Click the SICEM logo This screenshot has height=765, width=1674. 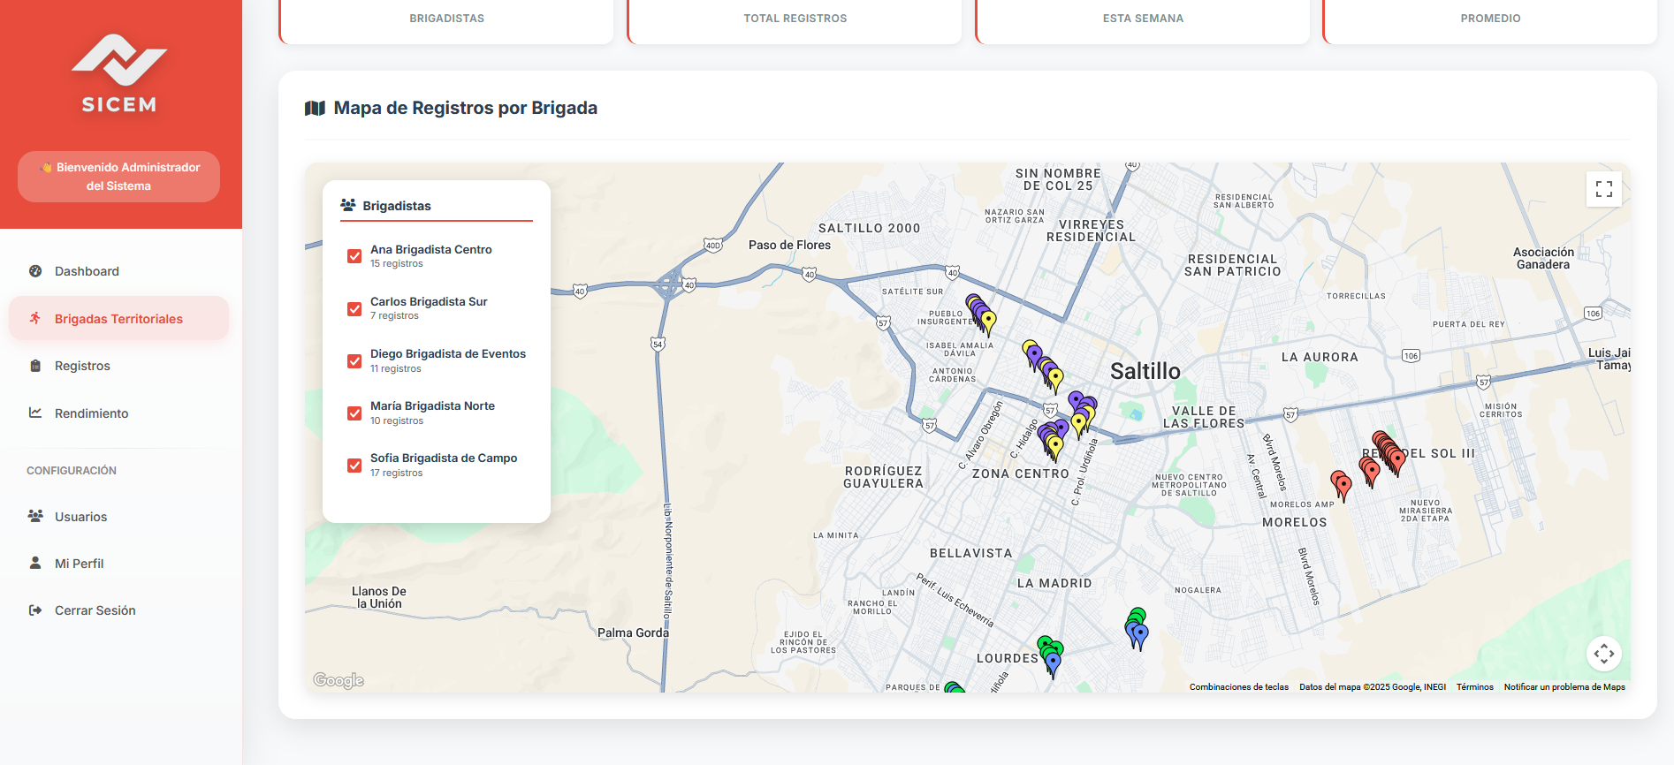pyautogui.click(x=119, y=73)
